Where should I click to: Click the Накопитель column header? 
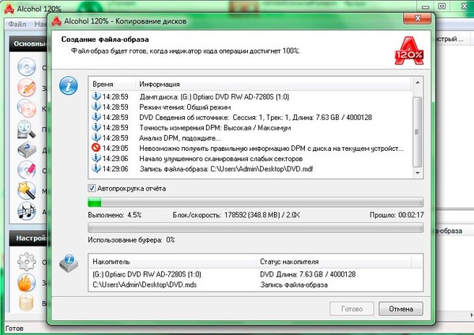173,262
